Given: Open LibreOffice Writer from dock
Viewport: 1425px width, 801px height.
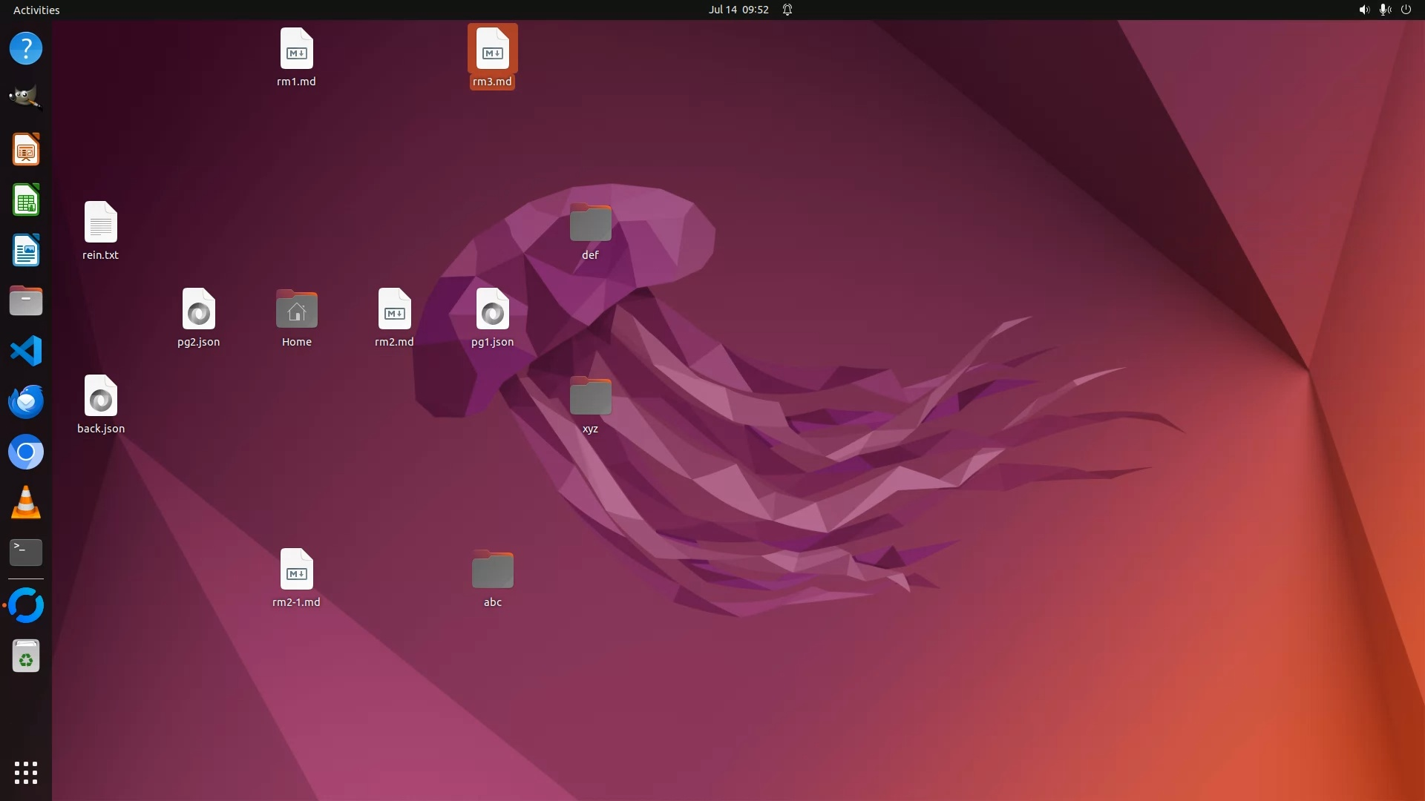Looking at the screenshot, I should (x=25, y=251).
